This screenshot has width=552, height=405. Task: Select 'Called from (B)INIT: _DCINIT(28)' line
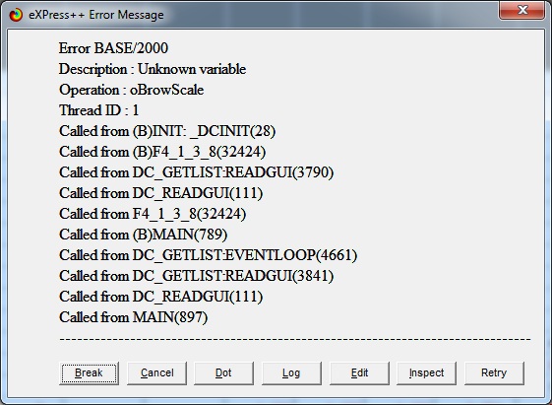[167, 131]
